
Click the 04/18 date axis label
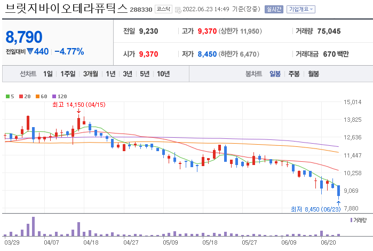(91, 242)
